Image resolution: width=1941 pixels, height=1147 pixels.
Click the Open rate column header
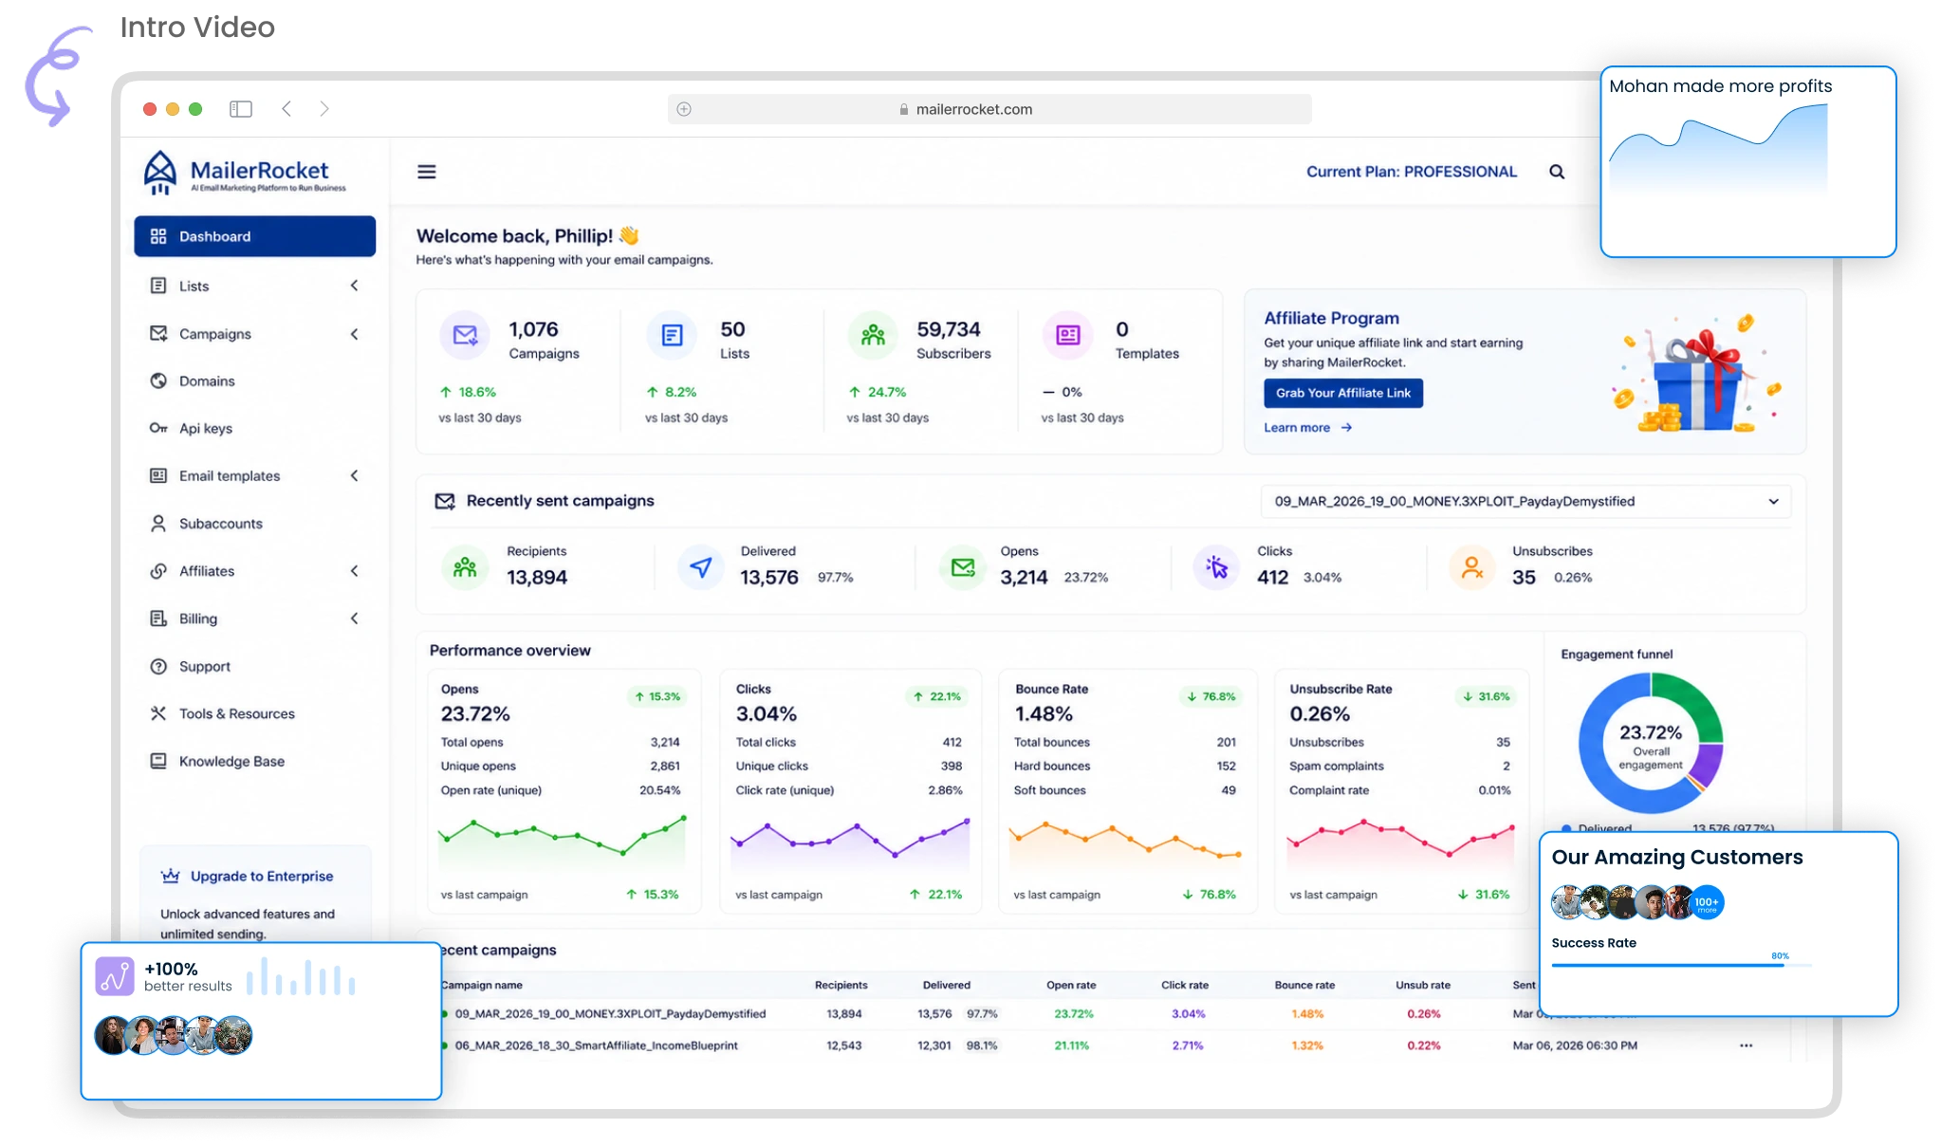pyautogui.click(x=1071, y=985)
